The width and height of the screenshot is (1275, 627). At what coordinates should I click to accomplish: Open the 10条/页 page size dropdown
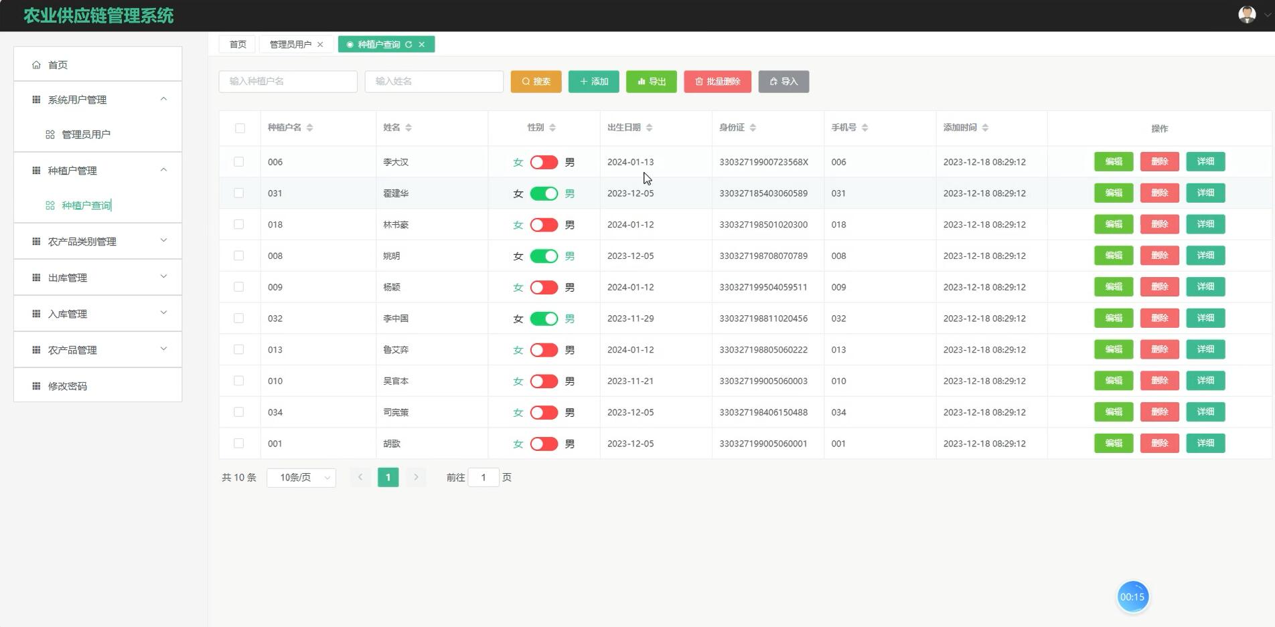tap(301, 477)
